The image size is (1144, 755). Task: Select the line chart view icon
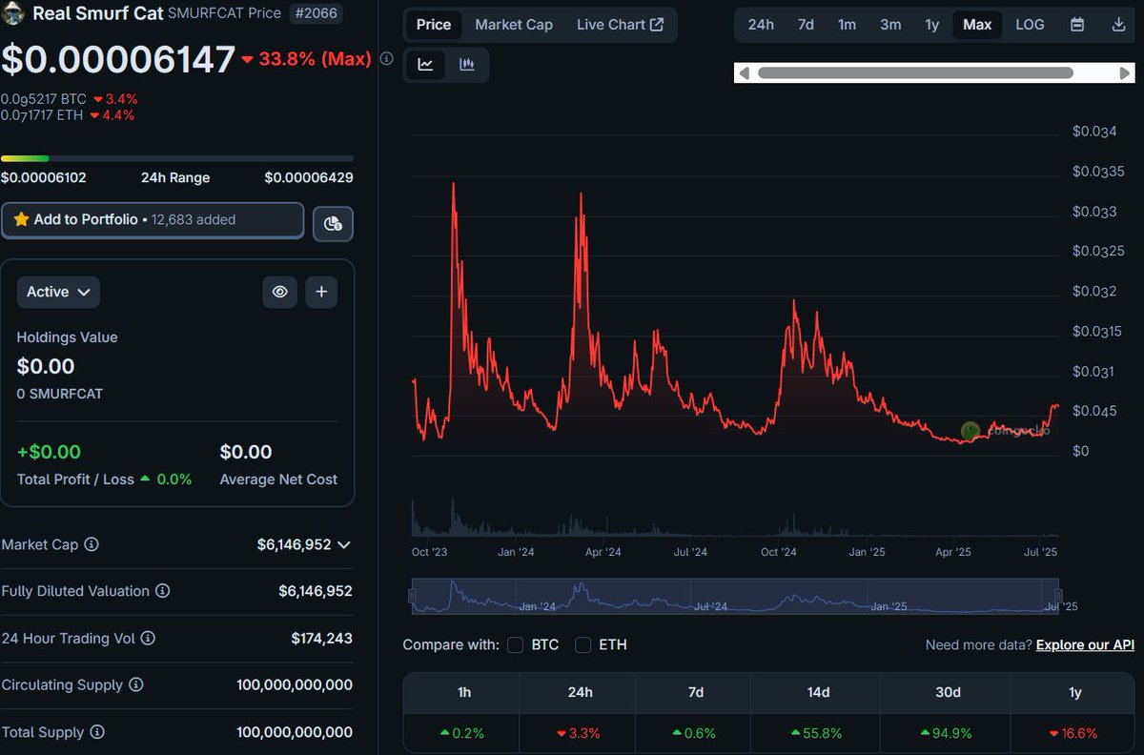(426, 64)
